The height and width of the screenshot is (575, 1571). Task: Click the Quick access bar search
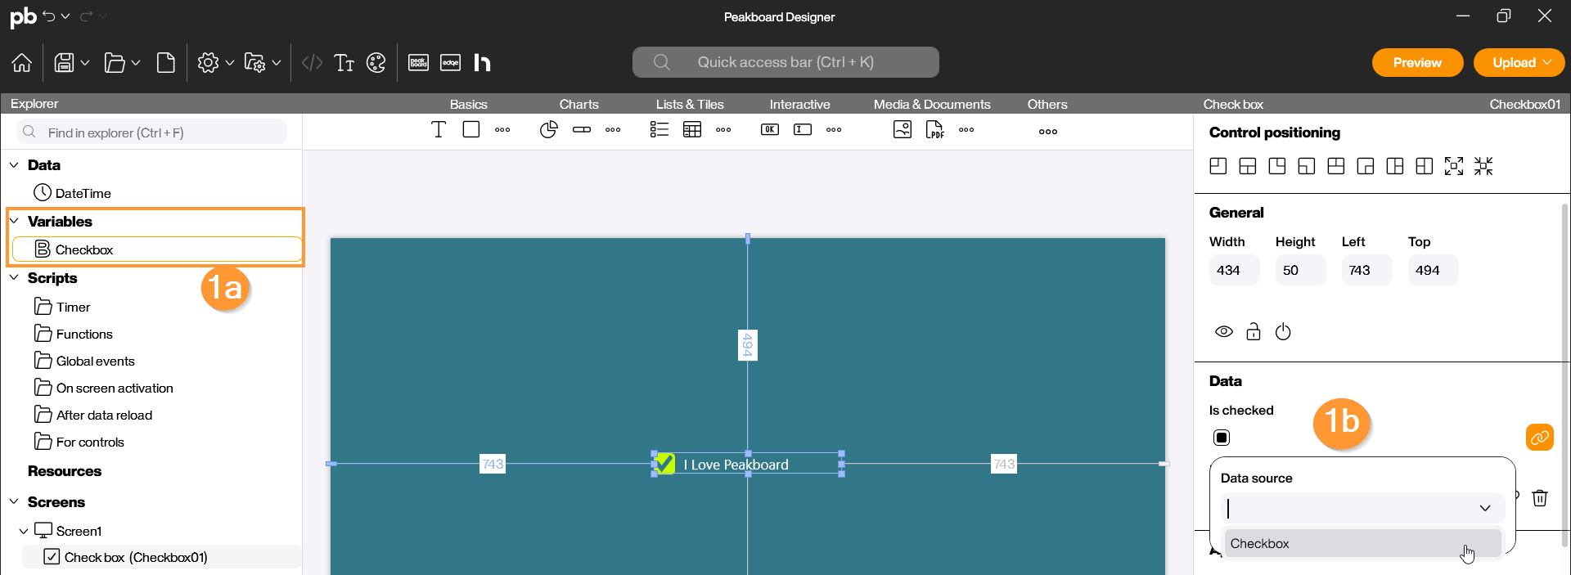(x=785, y=62)
